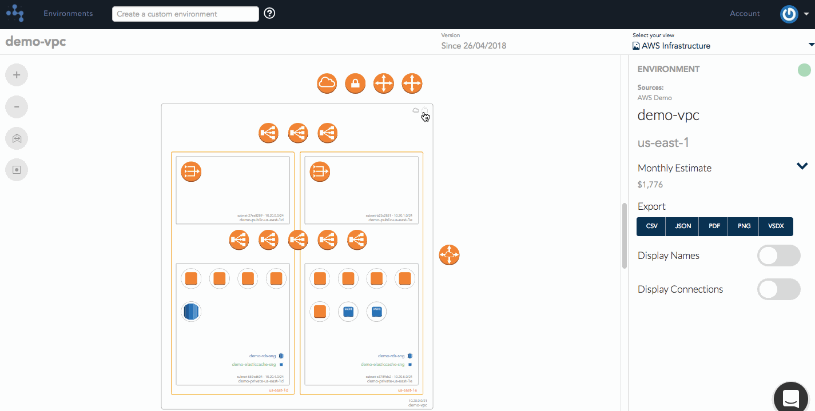This screenshot has width=815, height=411.
Task: Open the help question mark menu
Action: click(269, 12)
